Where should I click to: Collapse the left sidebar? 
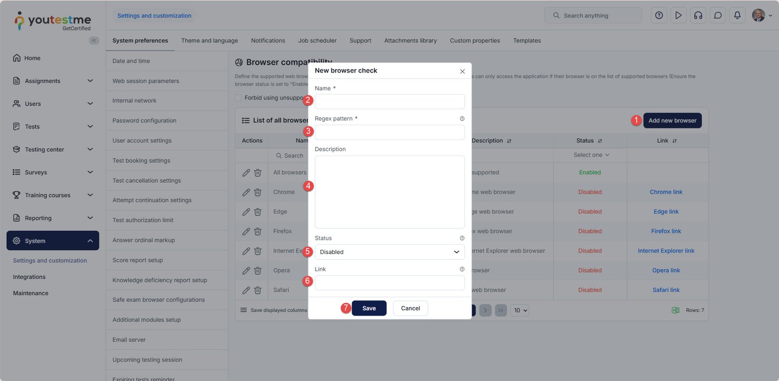click(x=94, y=40)
